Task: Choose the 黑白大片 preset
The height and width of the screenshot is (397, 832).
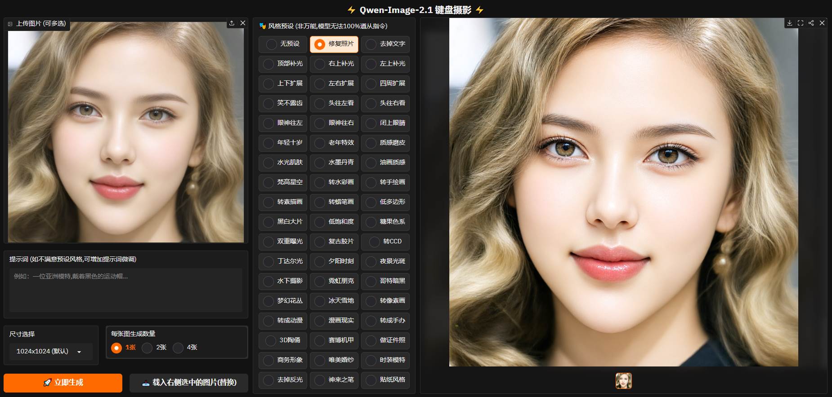Action: (283, 222)
